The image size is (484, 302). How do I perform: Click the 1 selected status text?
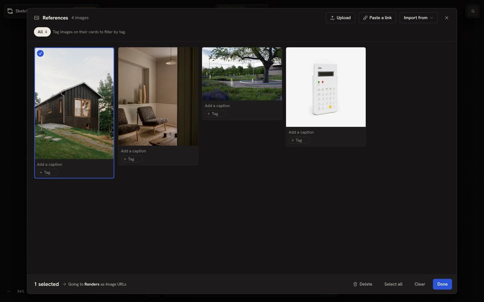47,284
